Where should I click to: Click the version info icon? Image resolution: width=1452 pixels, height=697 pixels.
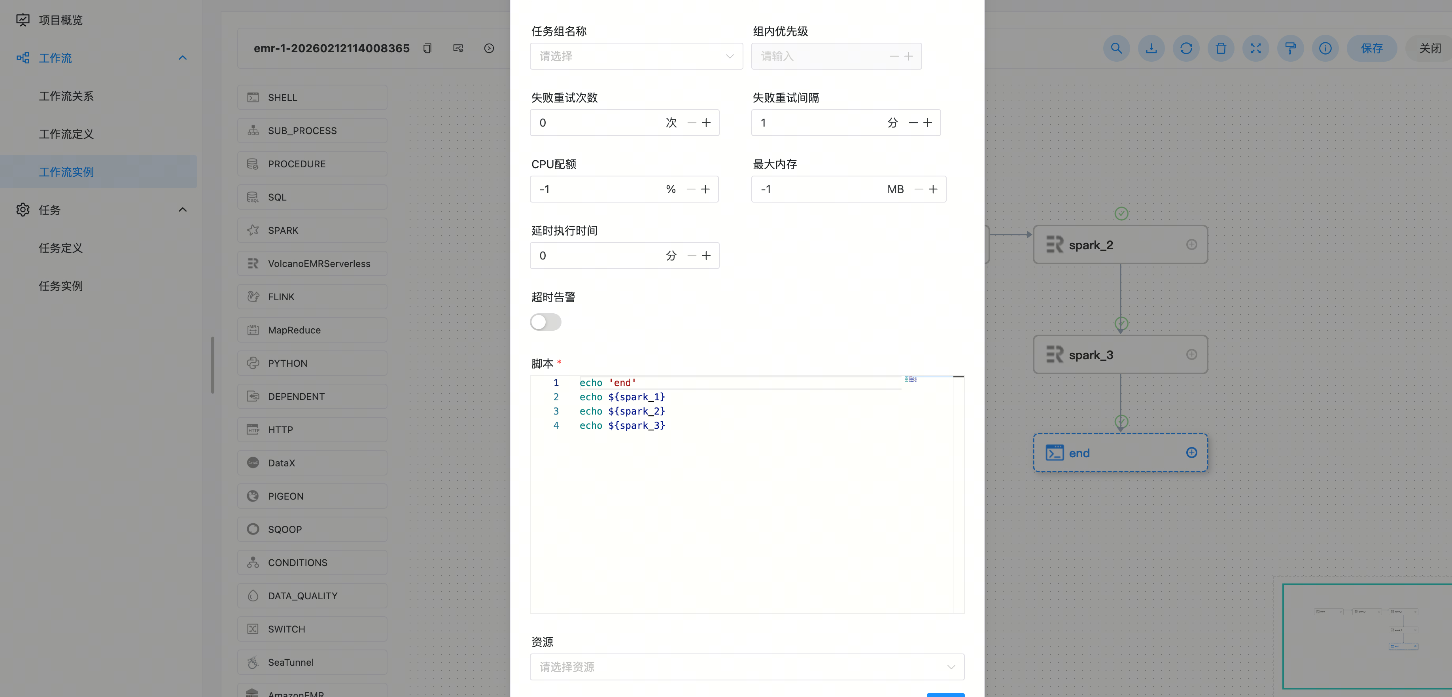[x=1325, y=49]
